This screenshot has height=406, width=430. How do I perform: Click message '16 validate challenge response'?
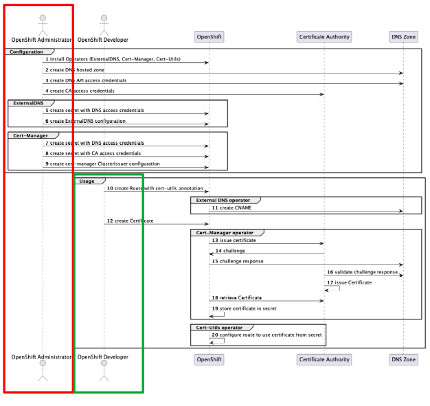[x=362, y=272]
